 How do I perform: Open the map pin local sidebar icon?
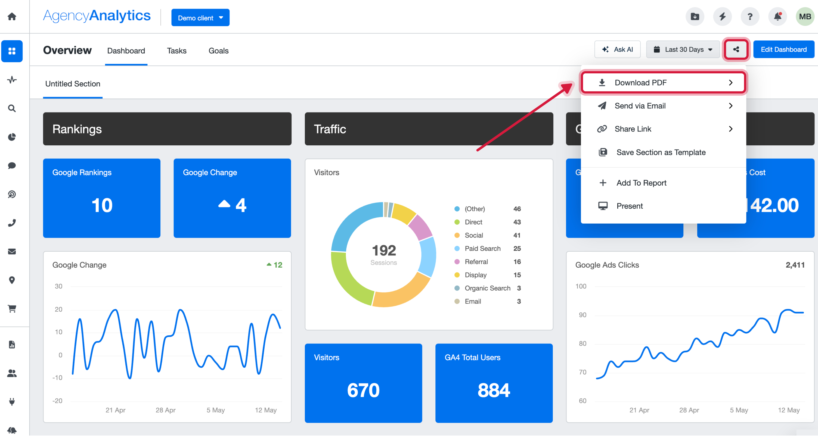(x=12, y=280)
